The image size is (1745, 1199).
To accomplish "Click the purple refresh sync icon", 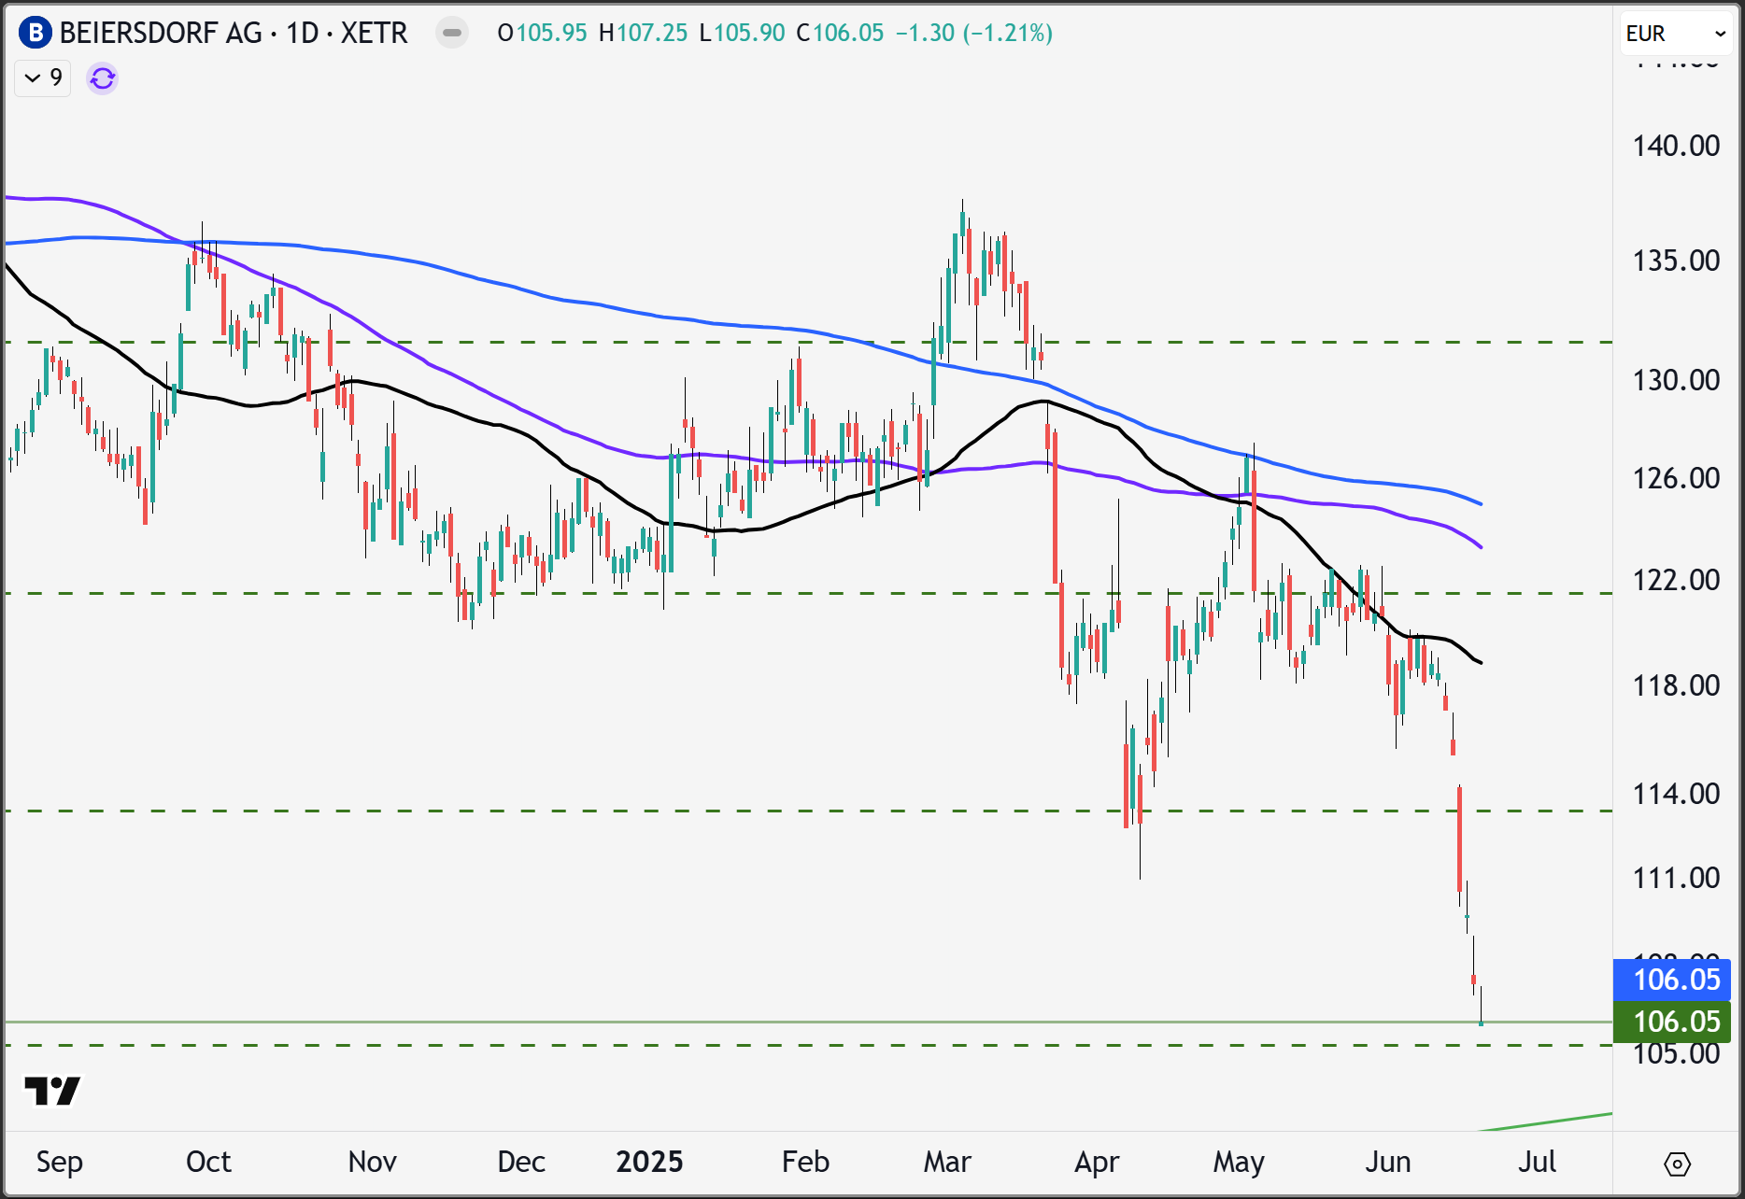I will [103, 78].
